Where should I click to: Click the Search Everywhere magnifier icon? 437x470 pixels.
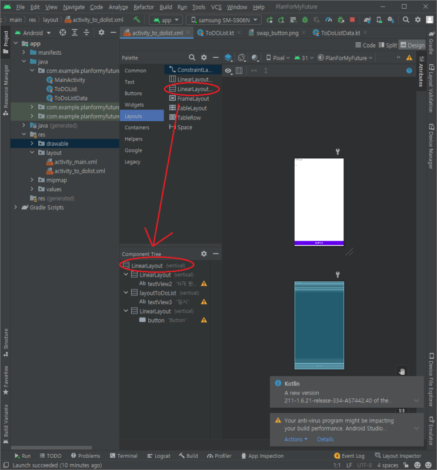pyautogui.click(x=406, y=20)
